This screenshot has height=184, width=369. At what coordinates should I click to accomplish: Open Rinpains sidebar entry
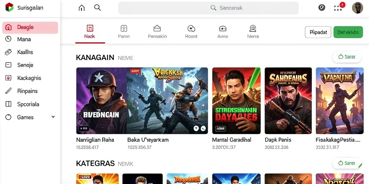(30, 91)
